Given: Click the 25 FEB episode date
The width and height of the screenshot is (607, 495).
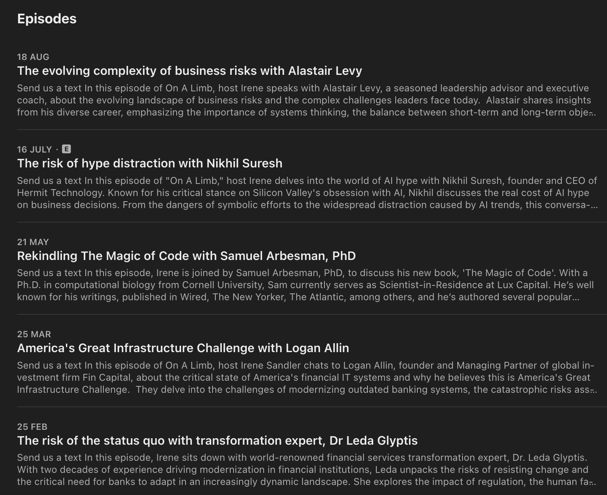Looking at the screenshot, I should point(32,427).
